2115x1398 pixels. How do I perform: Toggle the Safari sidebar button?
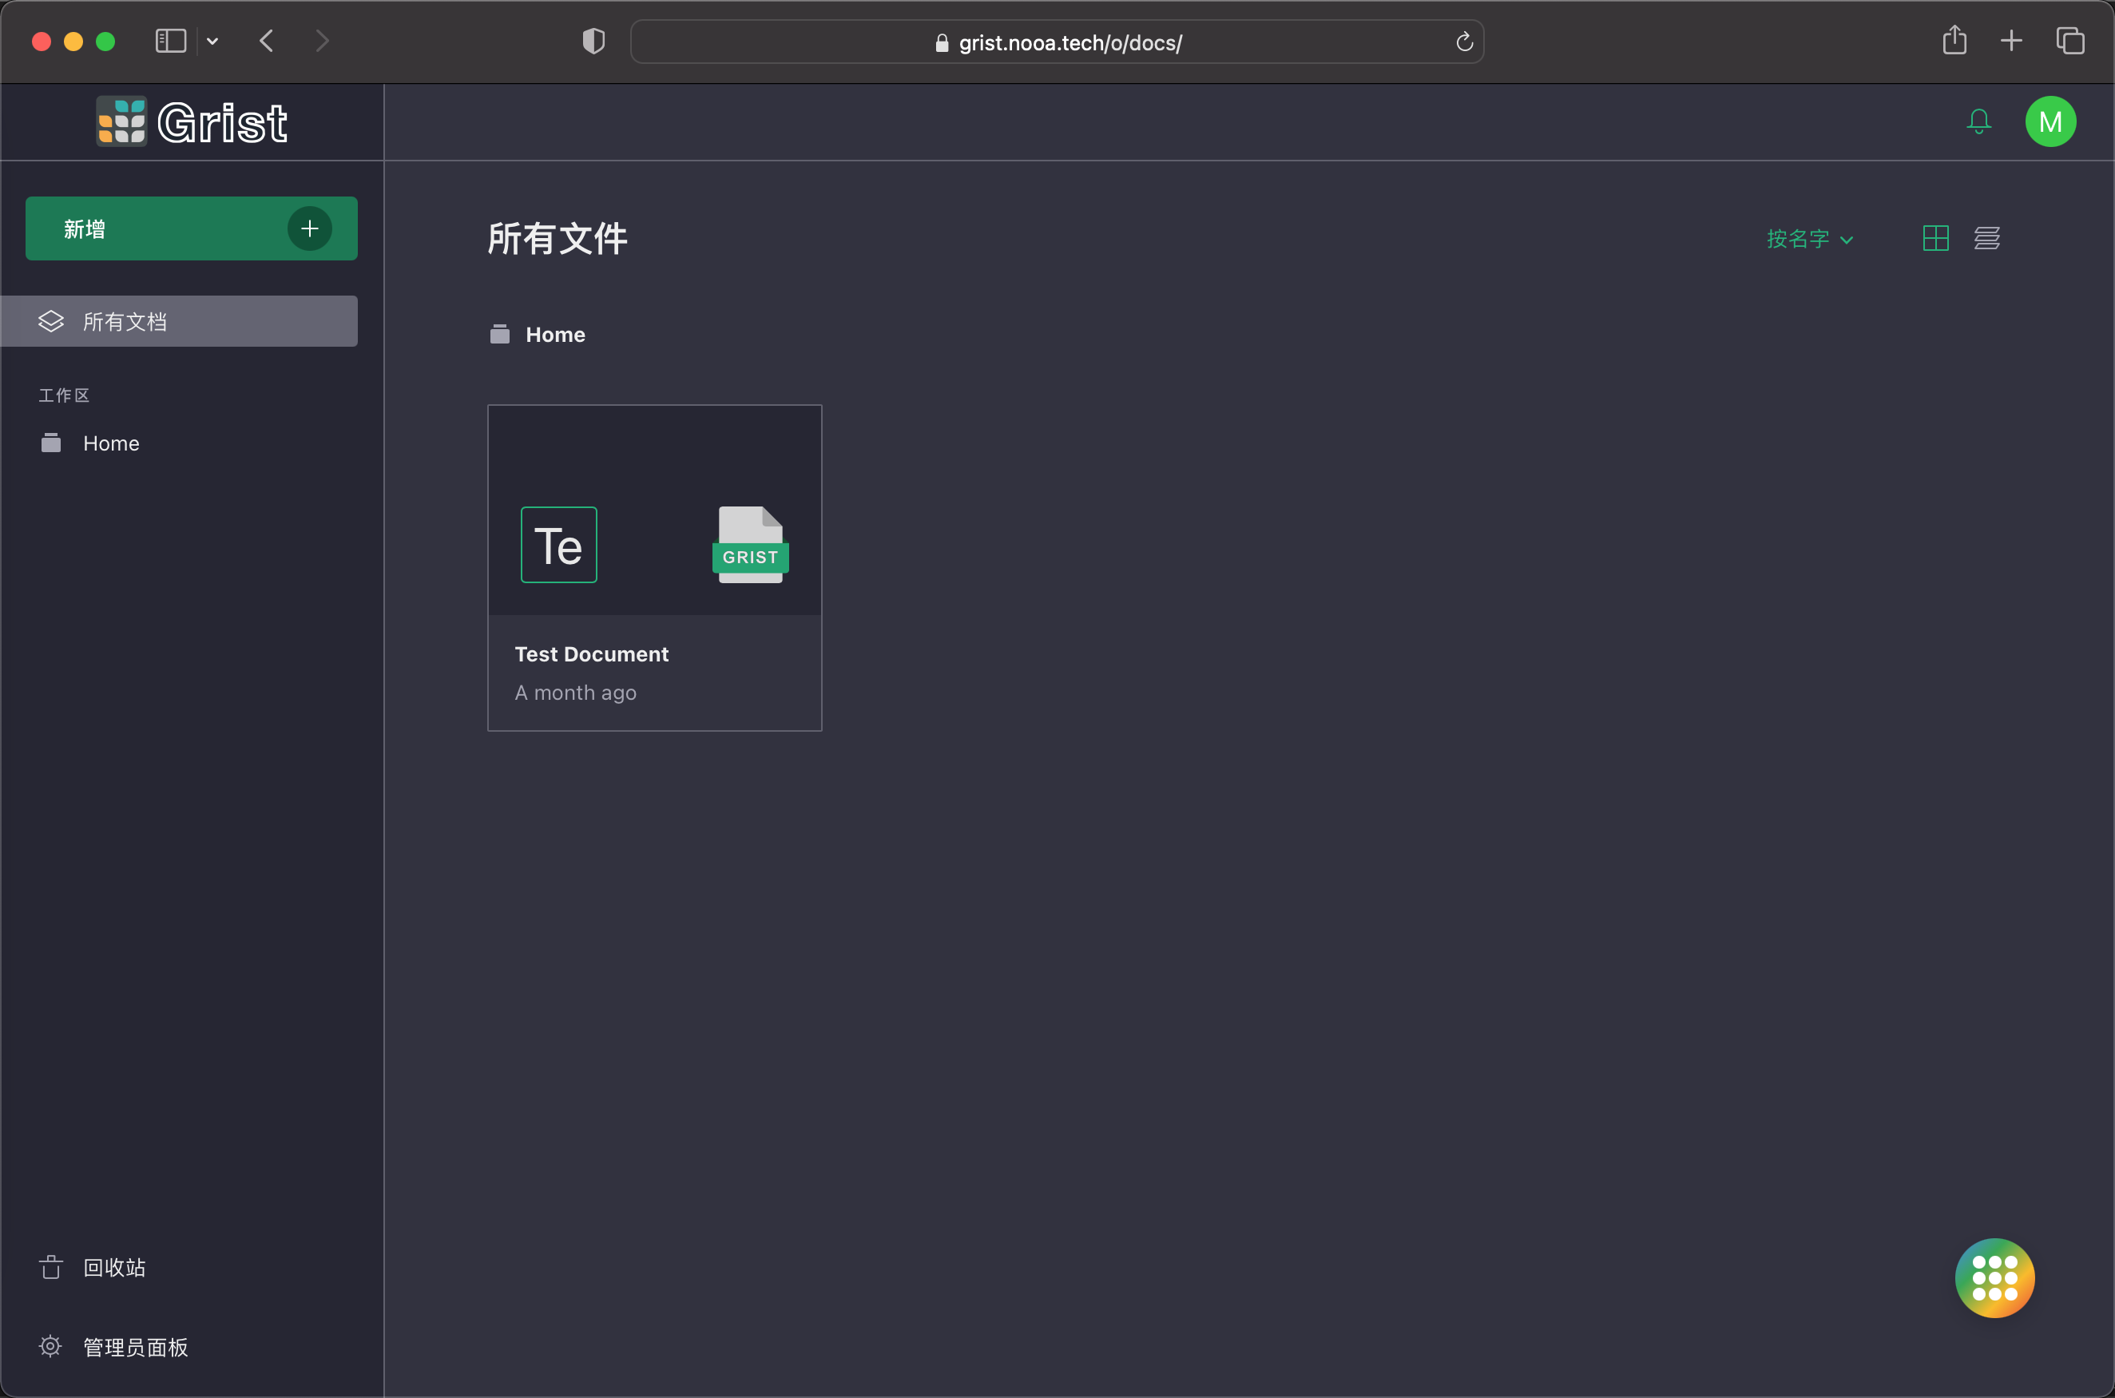click(x=170, y=41)
